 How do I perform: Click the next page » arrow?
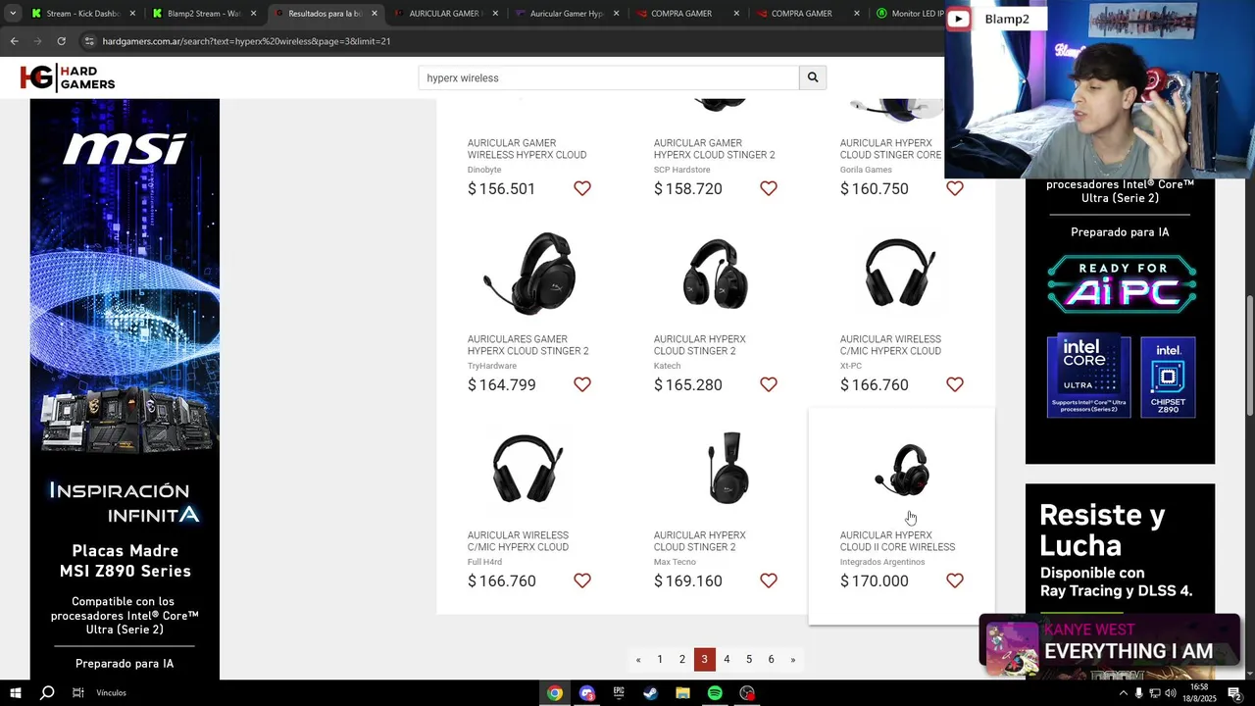793,659
